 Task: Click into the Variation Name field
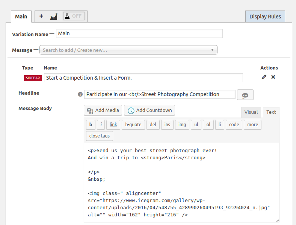139,33
